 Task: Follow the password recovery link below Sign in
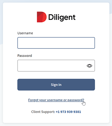point(56,100)
